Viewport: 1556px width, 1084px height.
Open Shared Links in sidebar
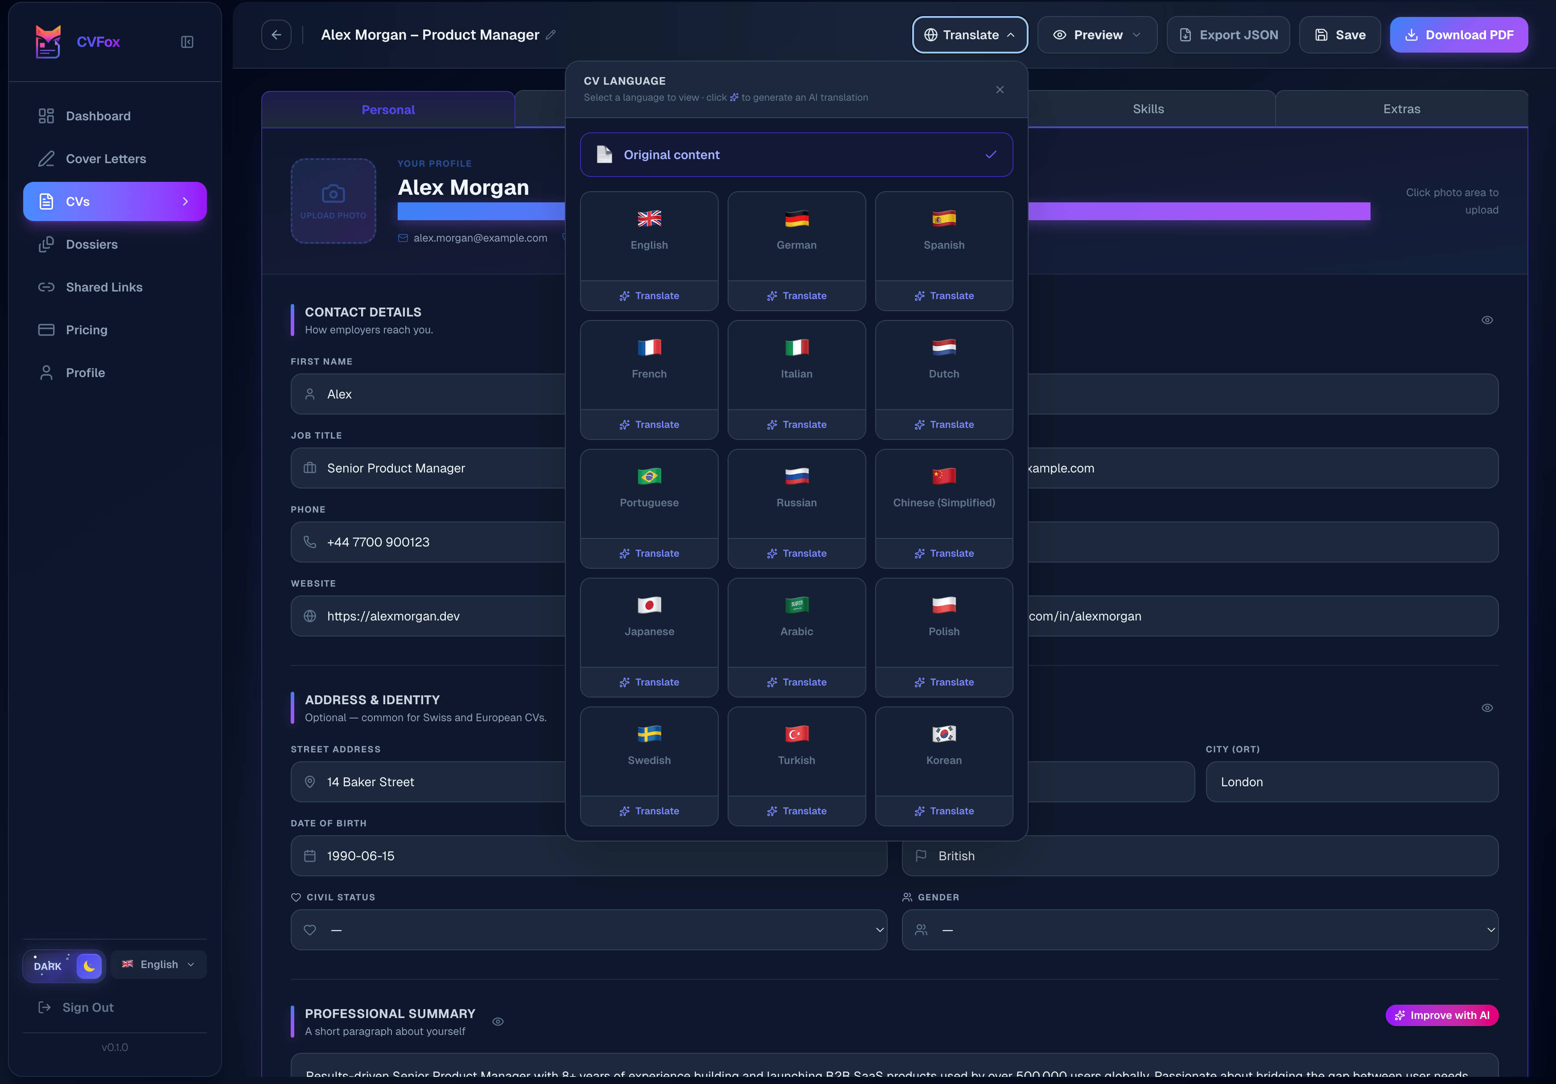click(x=104, y=287)
